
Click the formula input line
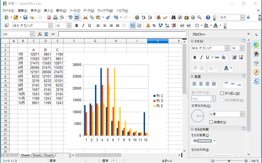coord(122,34)
